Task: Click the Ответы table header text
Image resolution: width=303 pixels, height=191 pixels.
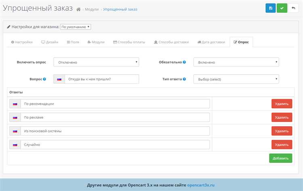Action: [16, 92]
